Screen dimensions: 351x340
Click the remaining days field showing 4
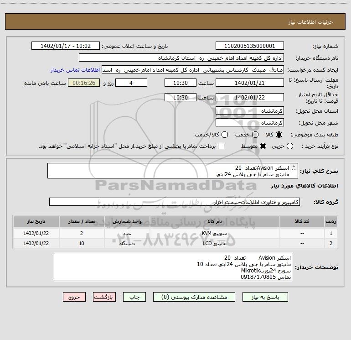pyautogui.click(x=131, y=83)
